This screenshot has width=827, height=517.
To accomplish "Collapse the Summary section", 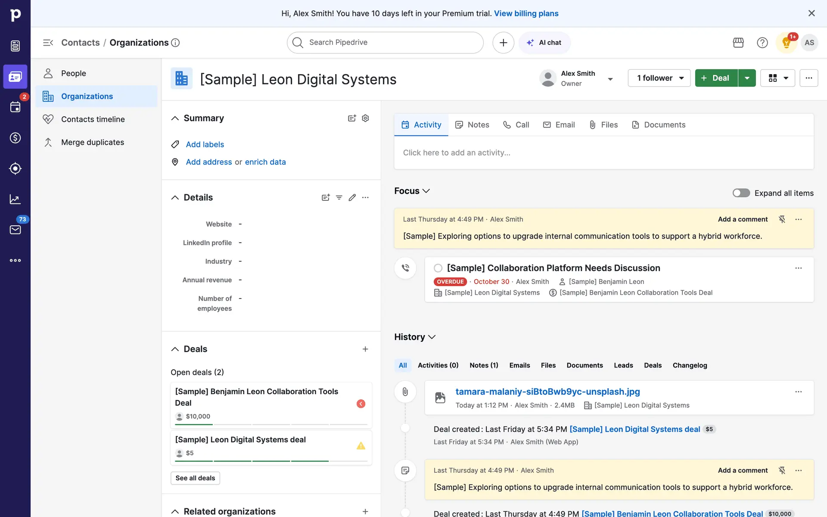I will (175, 118).
